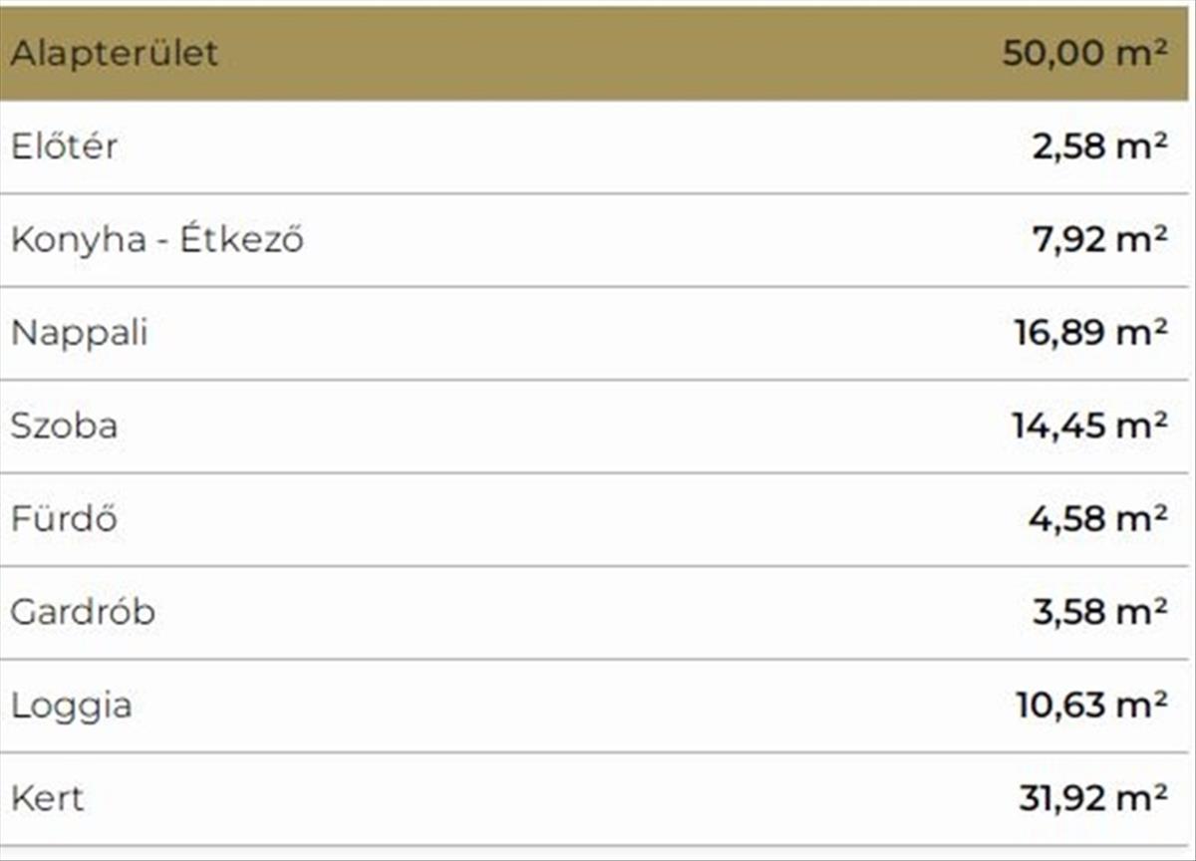Click the 2,58 m² value

coord(1098,146)
